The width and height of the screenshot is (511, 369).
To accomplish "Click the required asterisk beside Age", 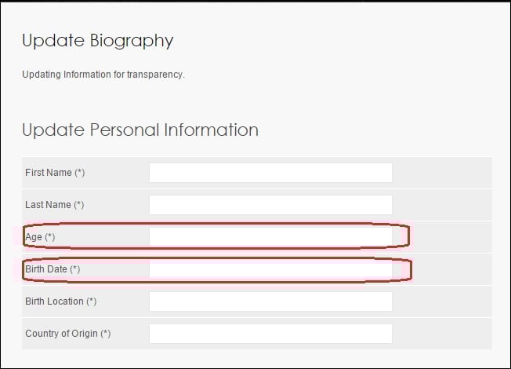I will tap(50, 236).
